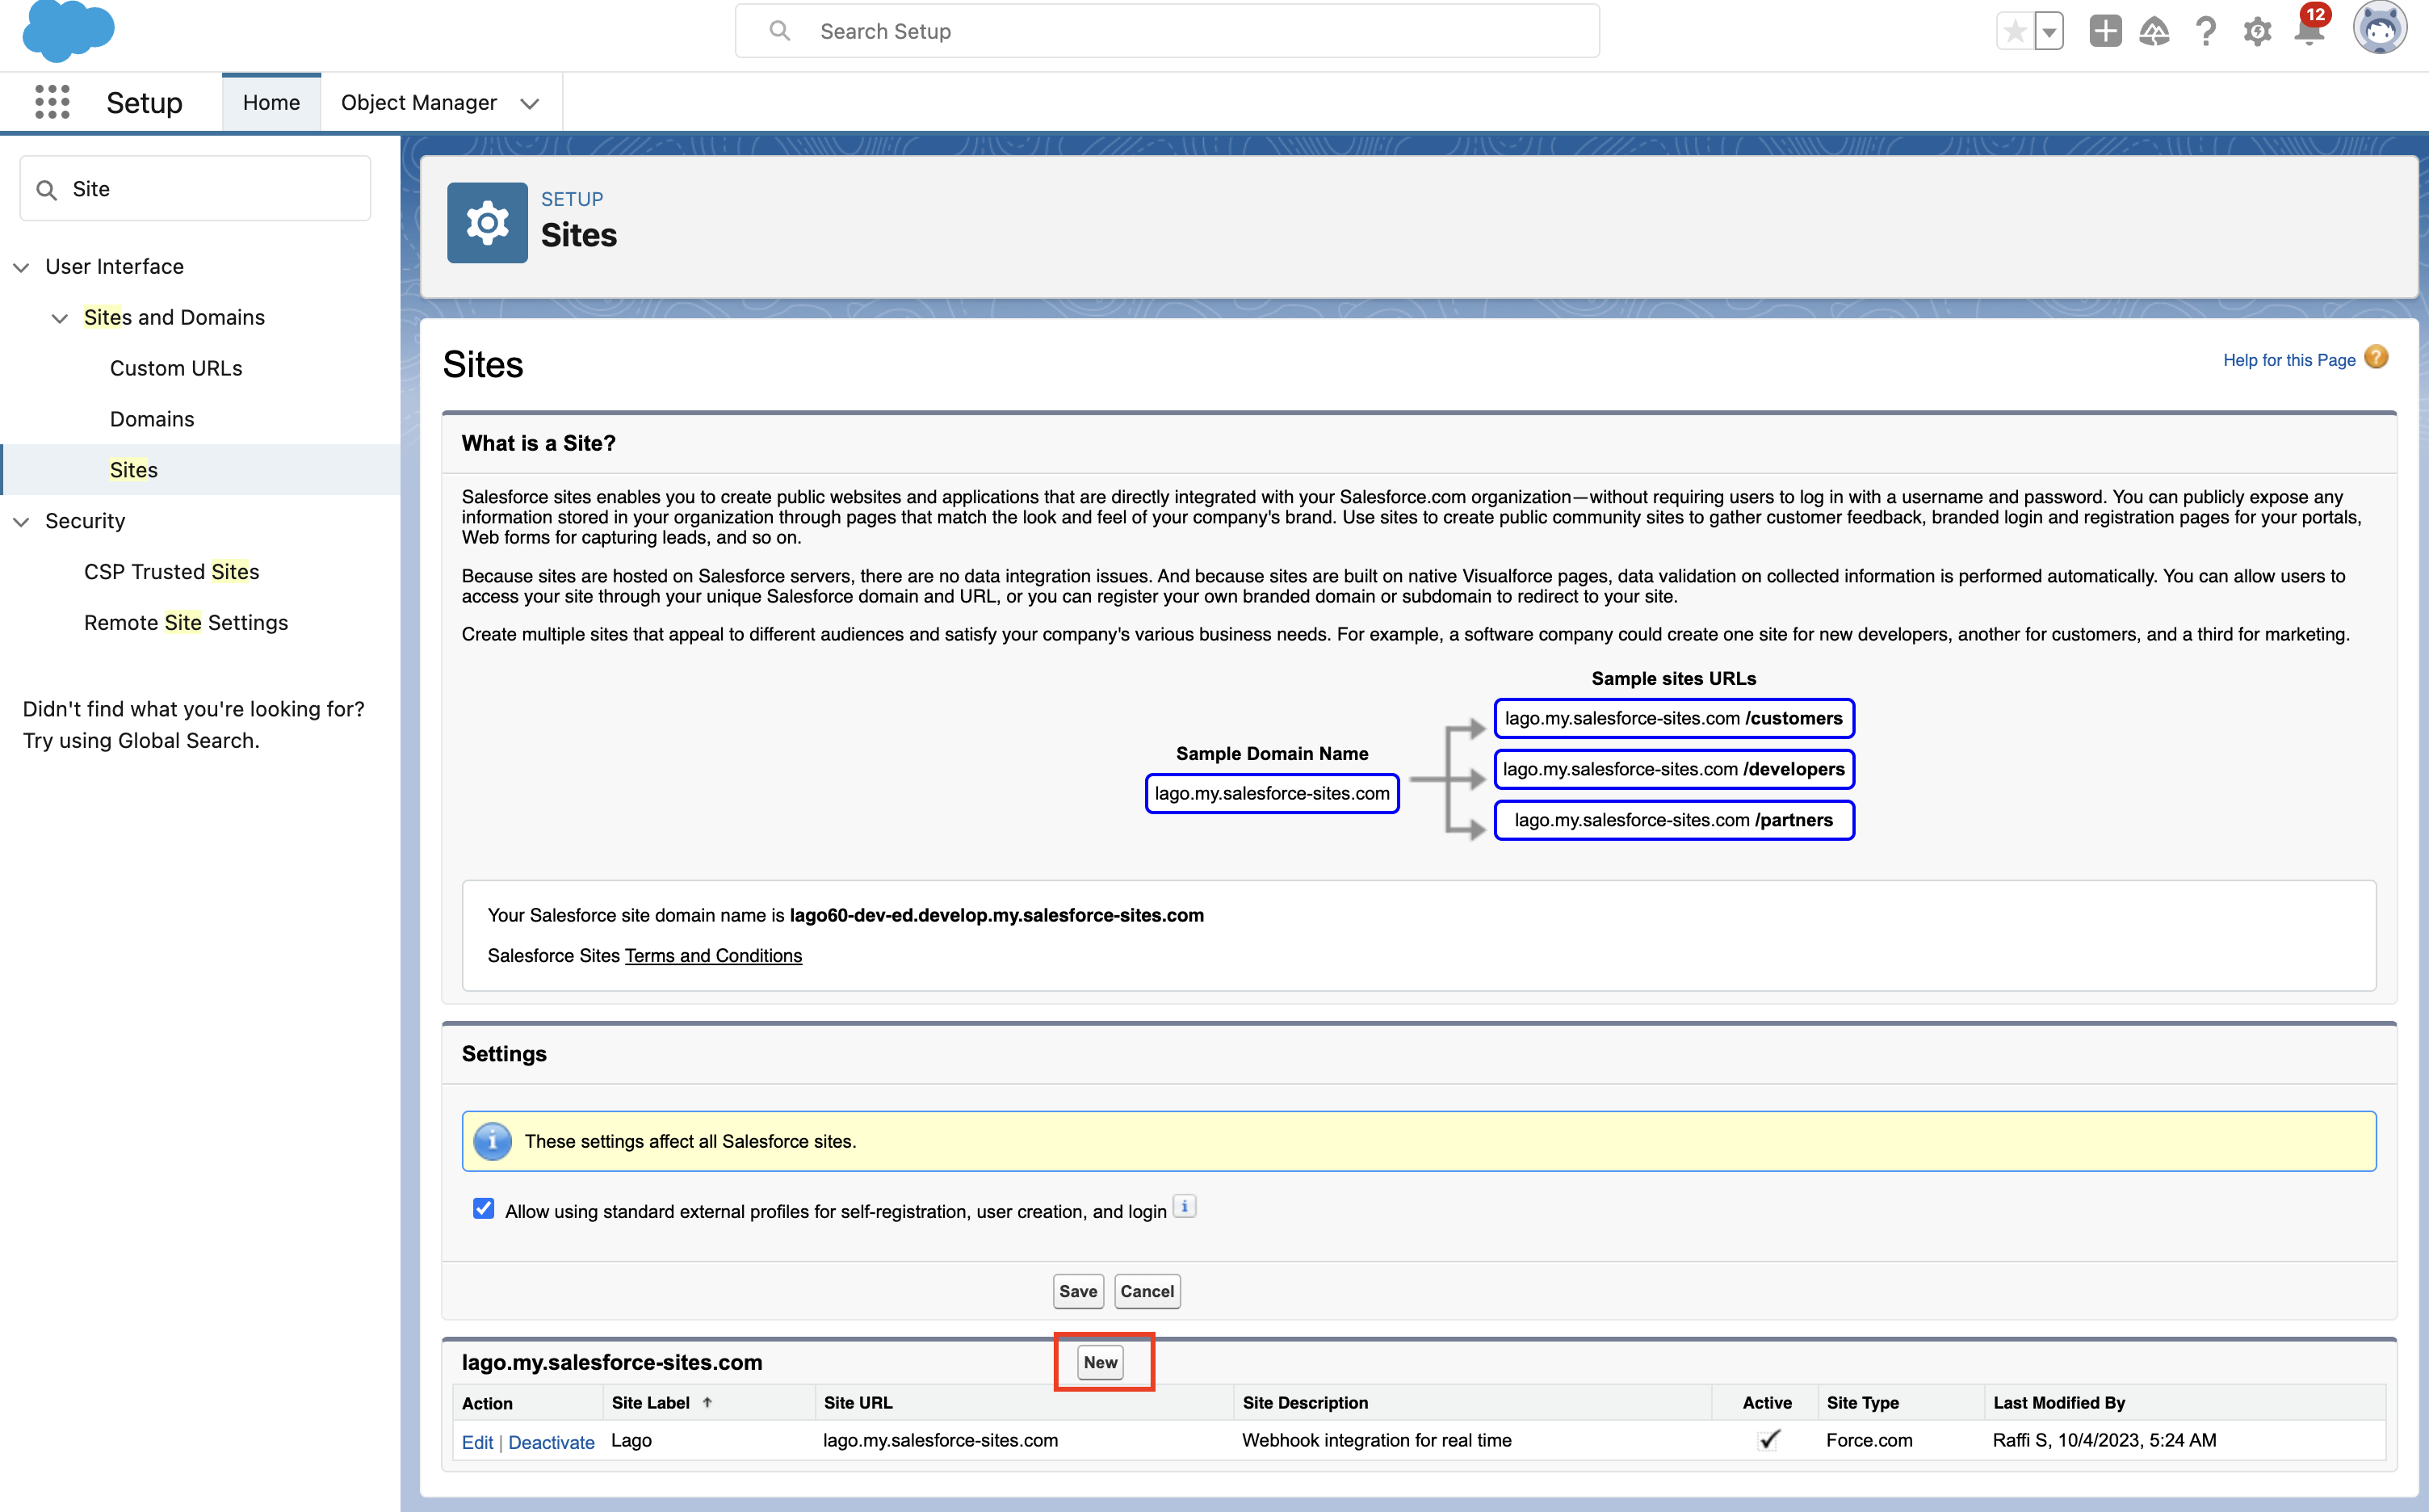The height and width of the screenshot is (1512, 2429).
Task: Open the Terms and Conditions link
Action: pos(713,955)
